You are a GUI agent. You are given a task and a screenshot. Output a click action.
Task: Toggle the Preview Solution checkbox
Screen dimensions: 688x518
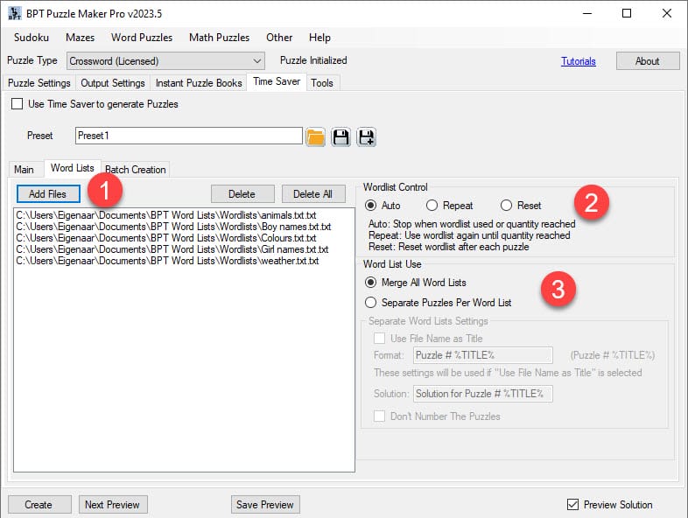[572, 504]
